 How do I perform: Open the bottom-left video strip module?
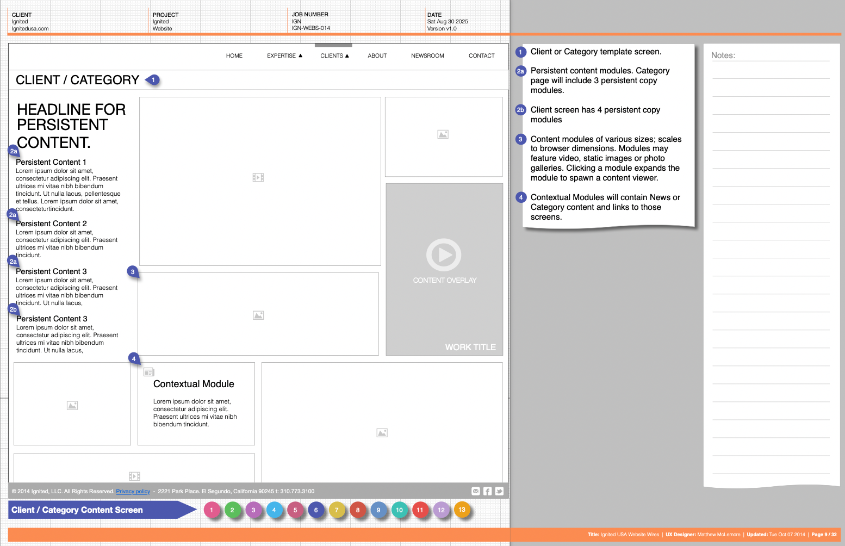[134, 468]
